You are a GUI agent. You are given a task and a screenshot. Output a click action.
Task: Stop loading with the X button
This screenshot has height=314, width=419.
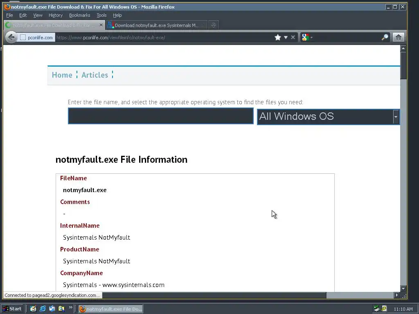click(x=293, y=37)
